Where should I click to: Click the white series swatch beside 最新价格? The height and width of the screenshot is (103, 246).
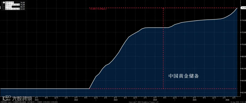coord(4,2)
